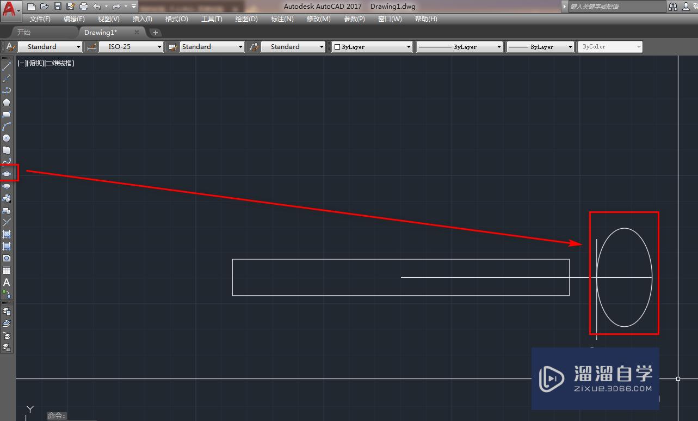Click the Multileader Style icon
The image size is (698, 421).
pos(254,47)
